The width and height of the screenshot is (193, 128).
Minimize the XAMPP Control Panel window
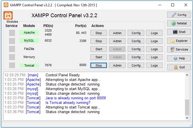pyautogui.click(x=160, y=5)
